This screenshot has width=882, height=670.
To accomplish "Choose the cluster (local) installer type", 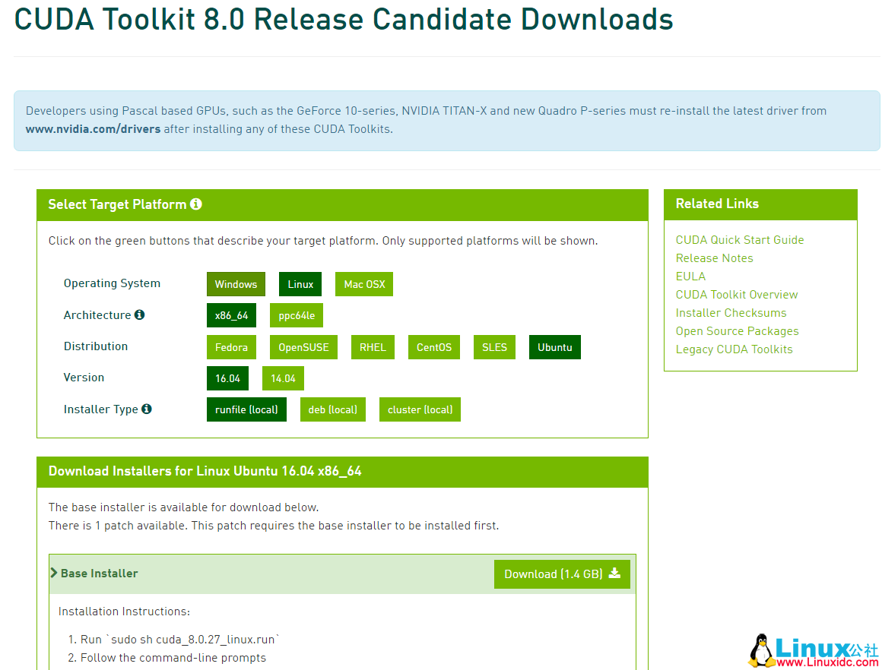I will pos(420,409).
